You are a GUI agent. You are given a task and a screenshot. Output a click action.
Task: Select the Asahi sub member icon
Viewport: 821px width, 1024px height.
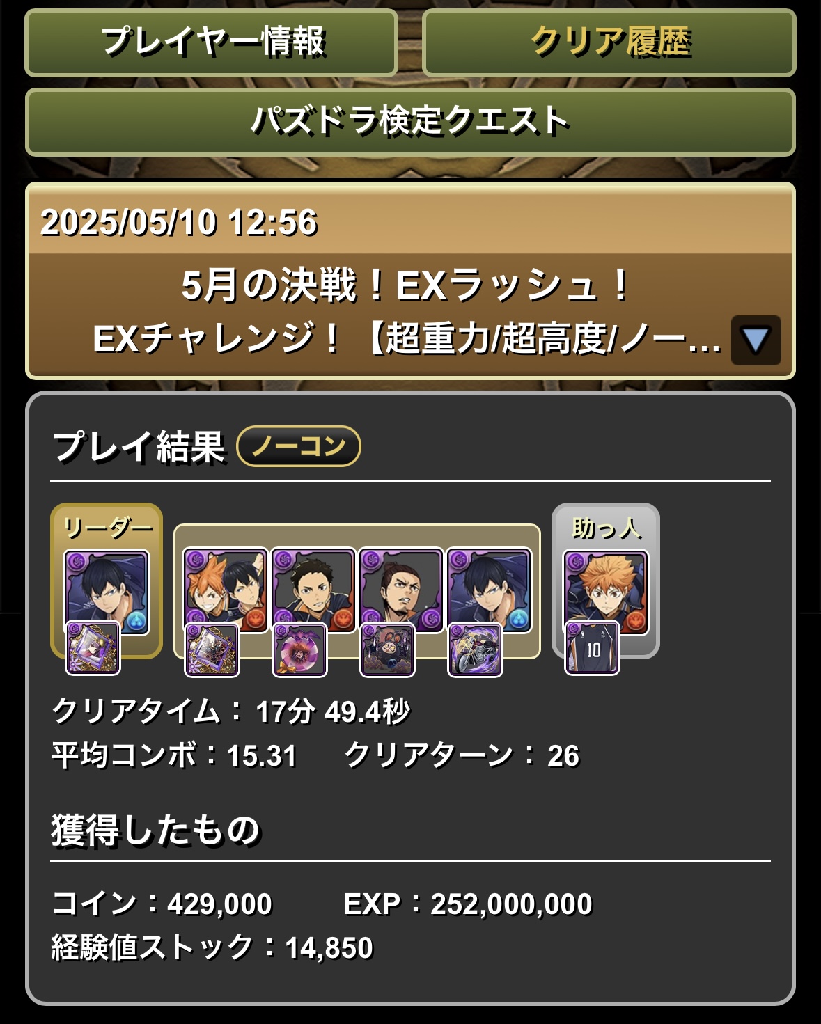[x=400, y=590]
